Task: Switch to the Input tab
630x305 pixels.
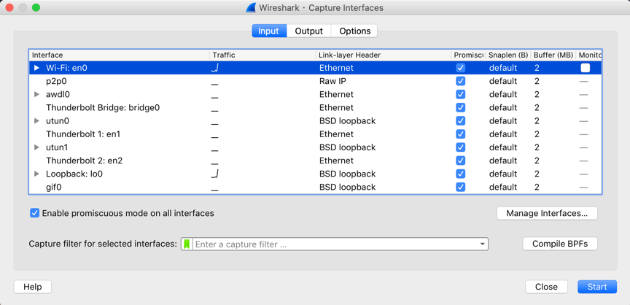Action: pos(269,31)
